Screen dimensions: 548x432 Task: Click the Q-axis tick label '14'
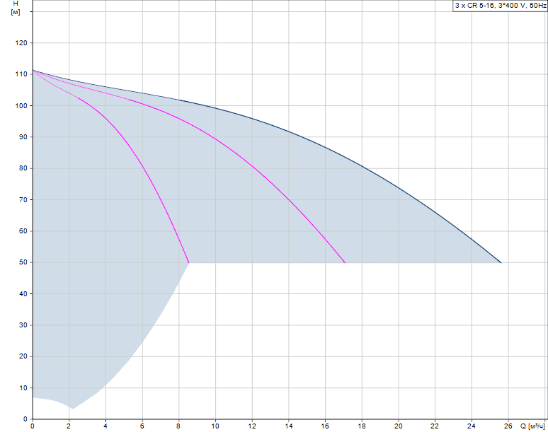tap(289, 426)
